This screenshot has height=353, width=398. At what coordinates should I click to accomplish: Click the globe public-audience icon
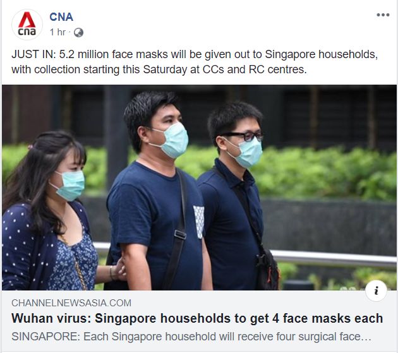(78, 32)
